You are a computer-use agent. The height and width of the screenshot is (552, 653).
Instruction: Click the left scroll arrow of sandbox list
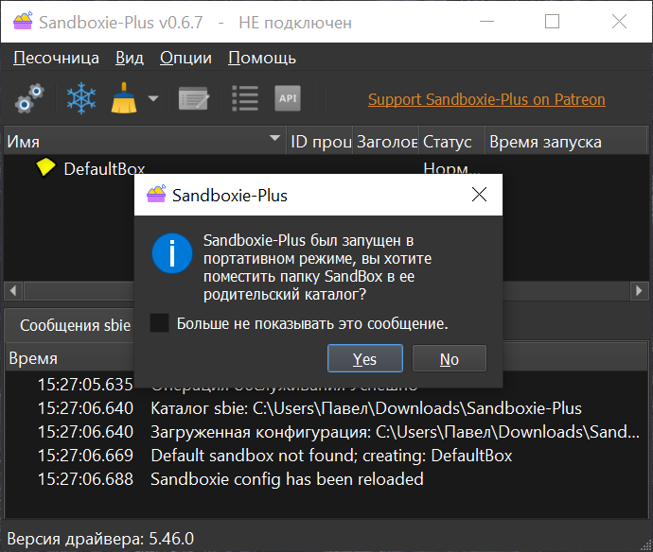click(x=13, y=290)
